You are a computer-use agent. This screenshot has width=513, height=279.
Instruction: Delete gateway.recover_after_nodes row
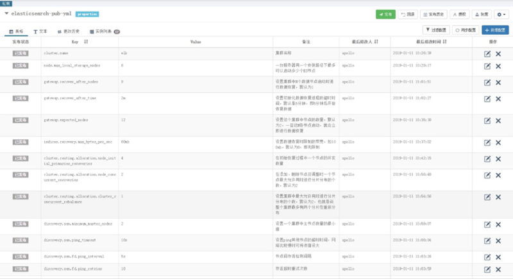pos(498,83)
